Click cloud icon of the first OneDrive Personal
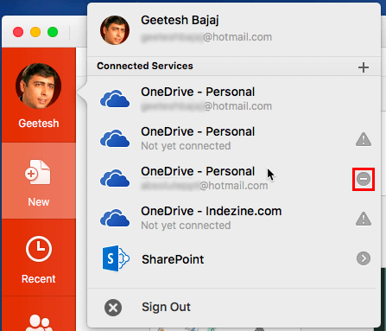Screen dimensions: 386x331 (x=115, y=99)
